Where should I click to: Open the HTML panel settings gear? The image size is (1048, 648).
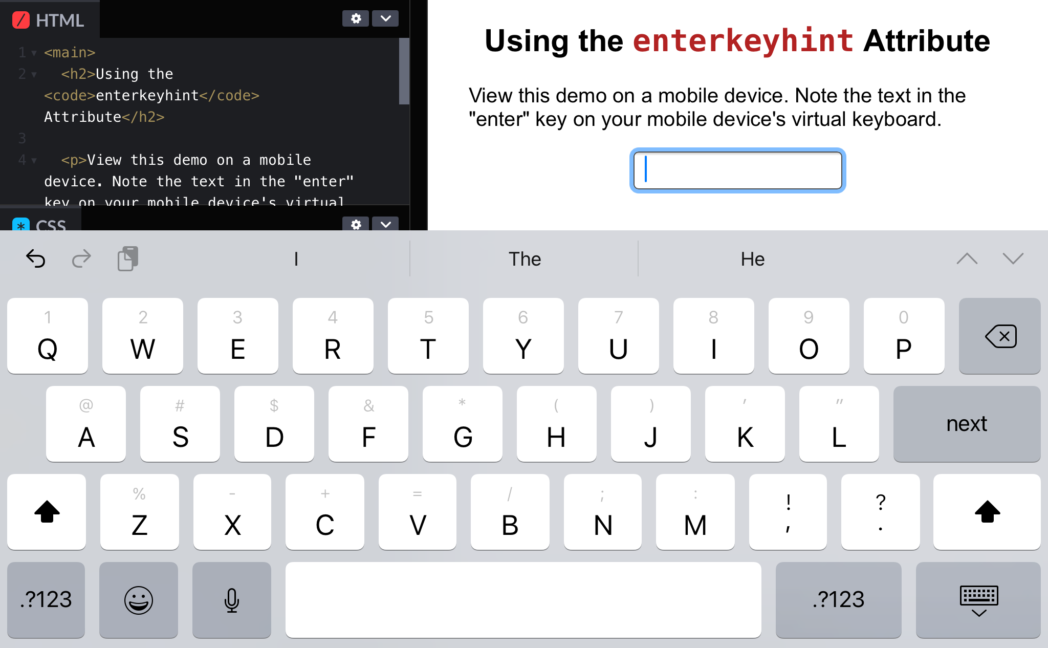click(356, 18)
